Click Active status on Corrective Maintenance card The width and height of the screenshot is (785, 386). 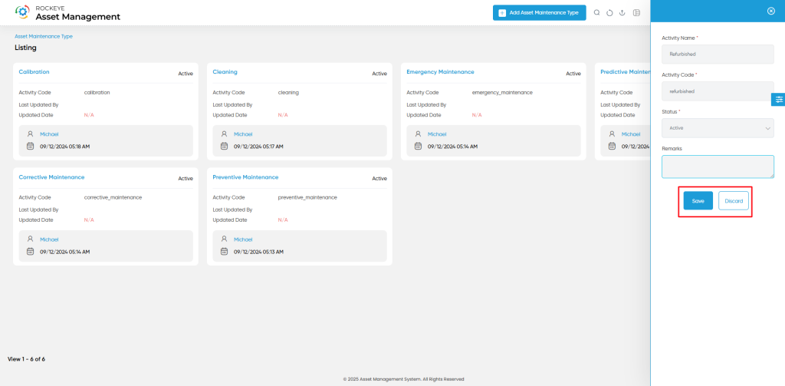(186, 179)
